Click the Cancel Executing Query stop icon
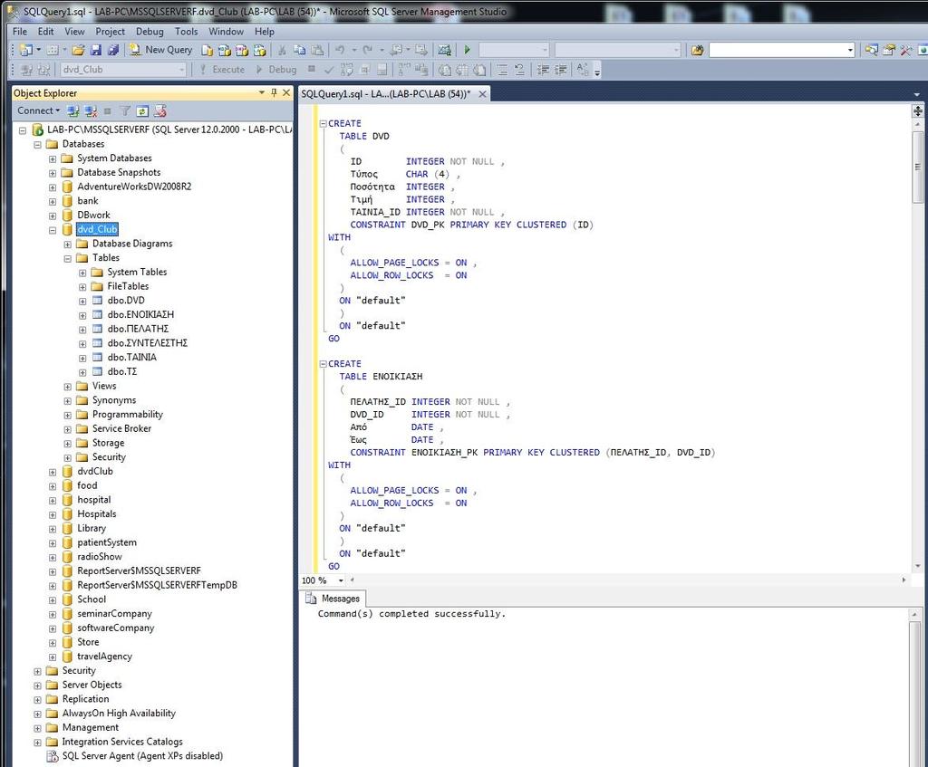 (312, 69)
